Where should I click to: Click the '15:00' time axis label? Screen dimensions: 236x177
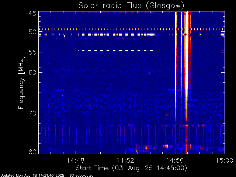225,160
